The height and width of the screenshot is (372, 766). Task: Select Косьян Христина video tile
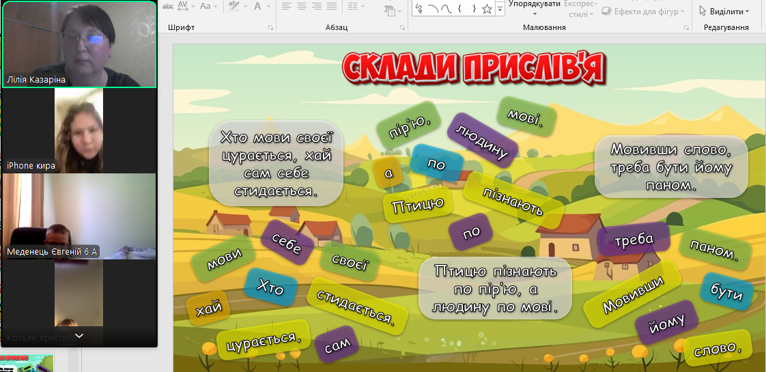[79, 302]
